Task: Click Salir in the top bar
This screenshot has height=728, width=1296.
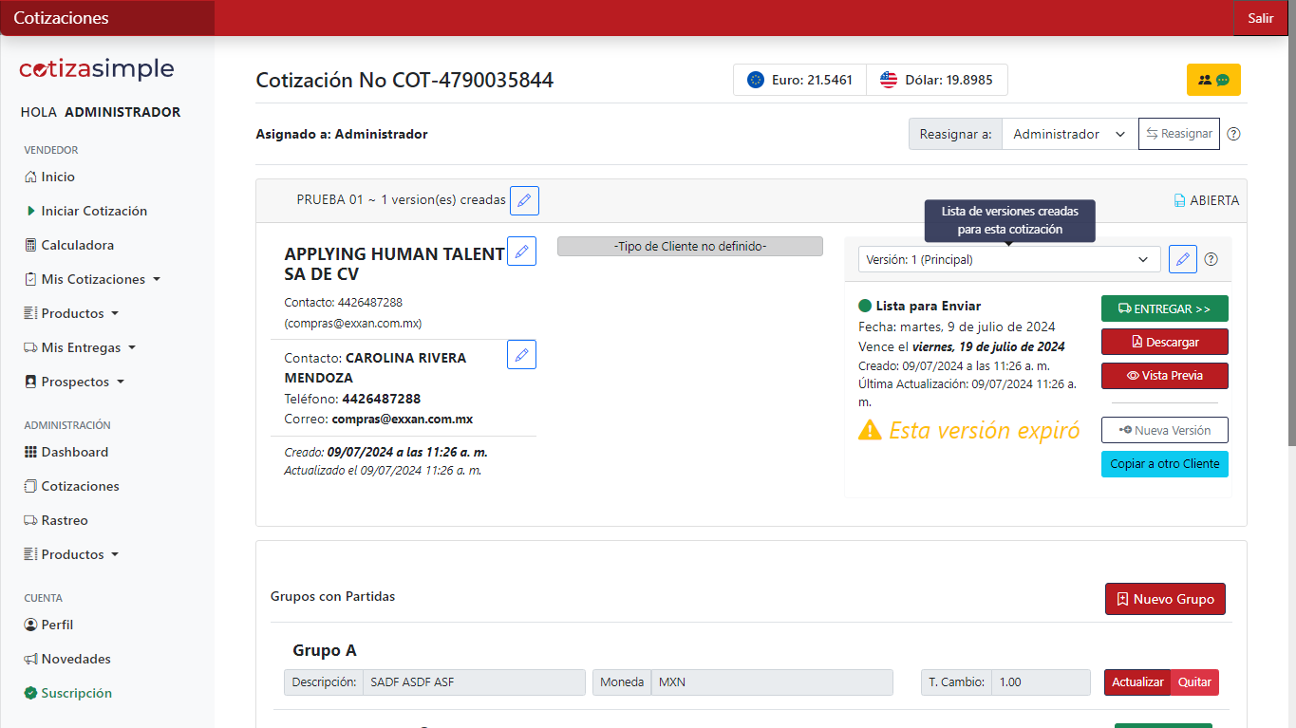Action: coord(1260,18)
